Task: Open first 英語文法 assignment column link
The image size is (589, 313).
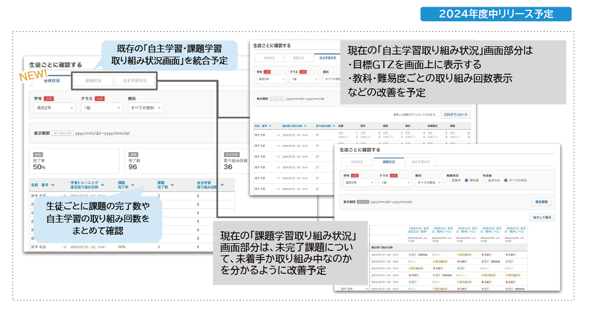Action: click(419, 230)
